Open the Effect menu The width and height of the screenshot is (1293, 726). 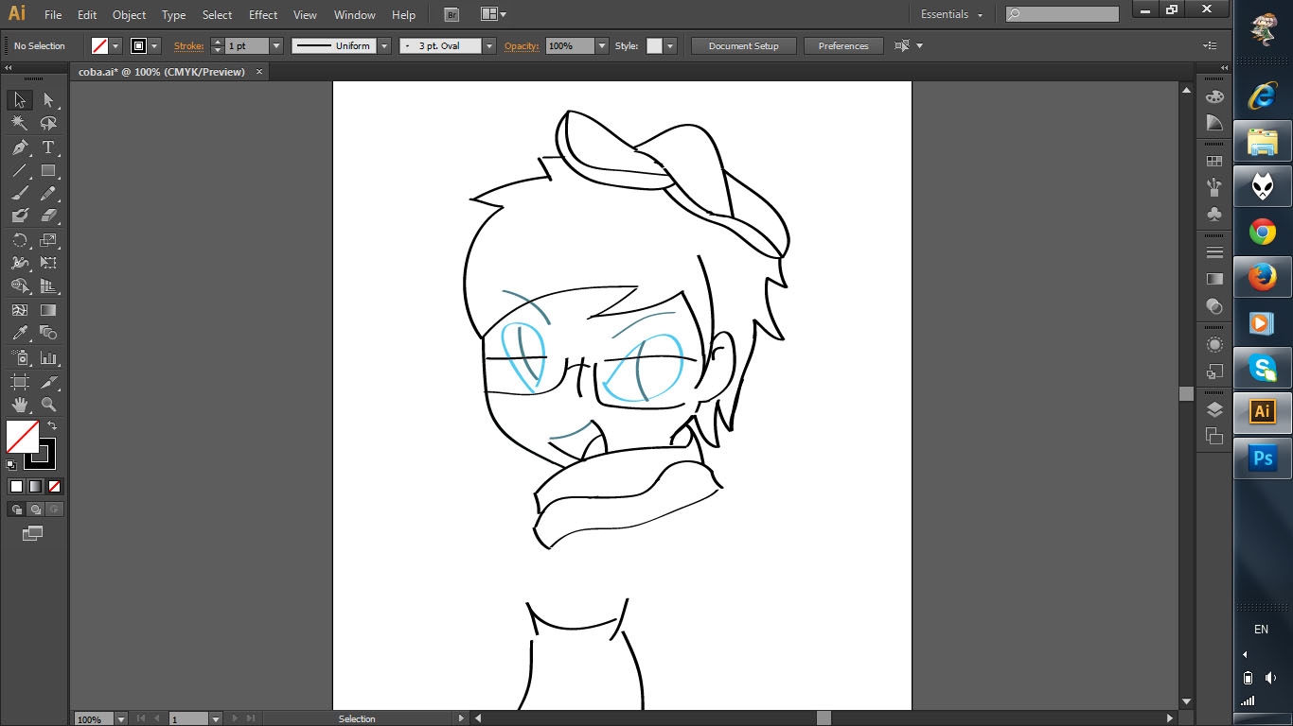263,15
